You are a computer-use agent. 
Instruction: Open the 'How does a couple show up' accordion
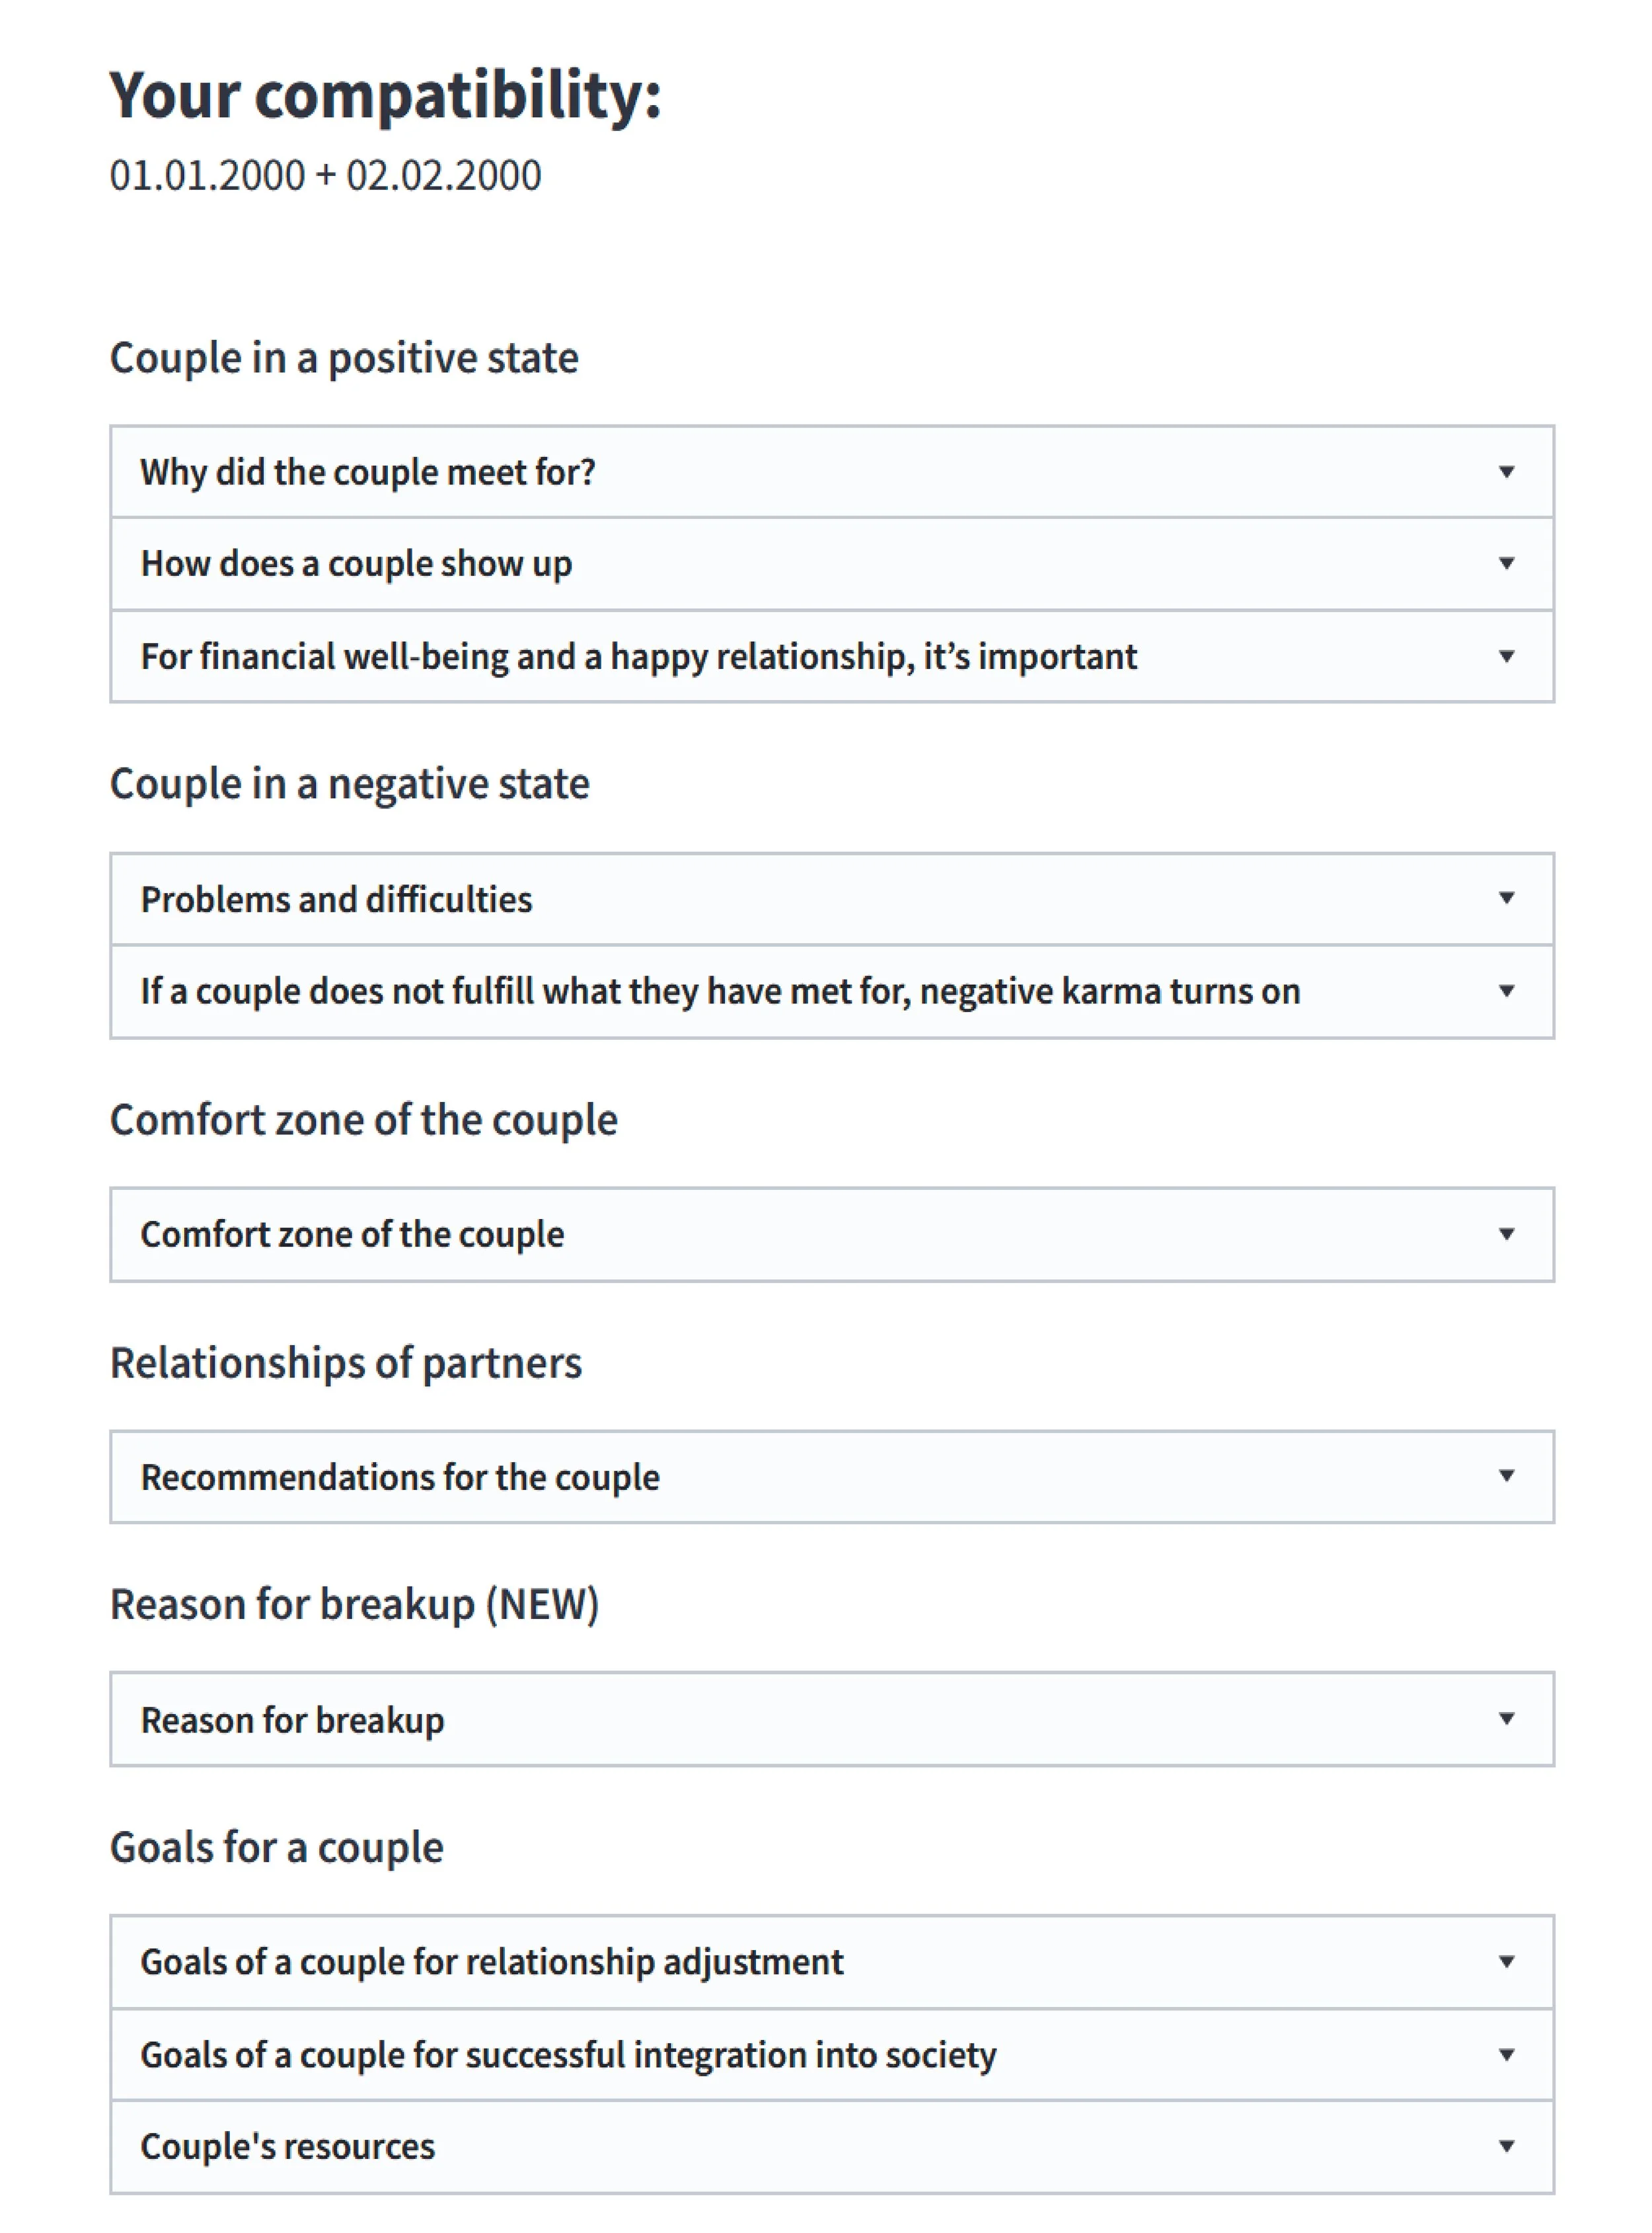tap(356, 565)
